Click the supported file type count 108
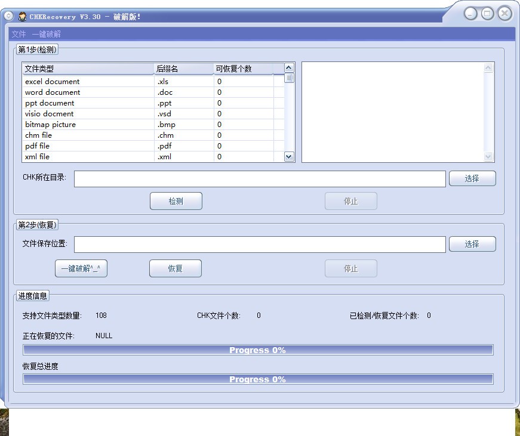This screenshot has width=520, height=436. click(101, 316)
